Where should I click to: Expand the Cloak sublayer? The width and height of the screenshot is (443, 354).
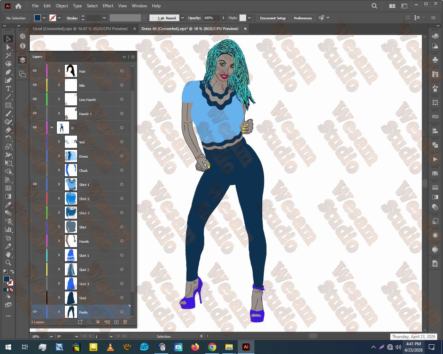click(x=59, y=170)
